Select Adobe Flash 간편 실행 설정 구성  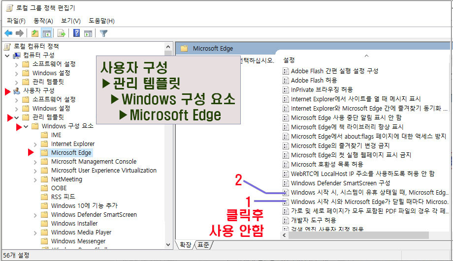334,71
